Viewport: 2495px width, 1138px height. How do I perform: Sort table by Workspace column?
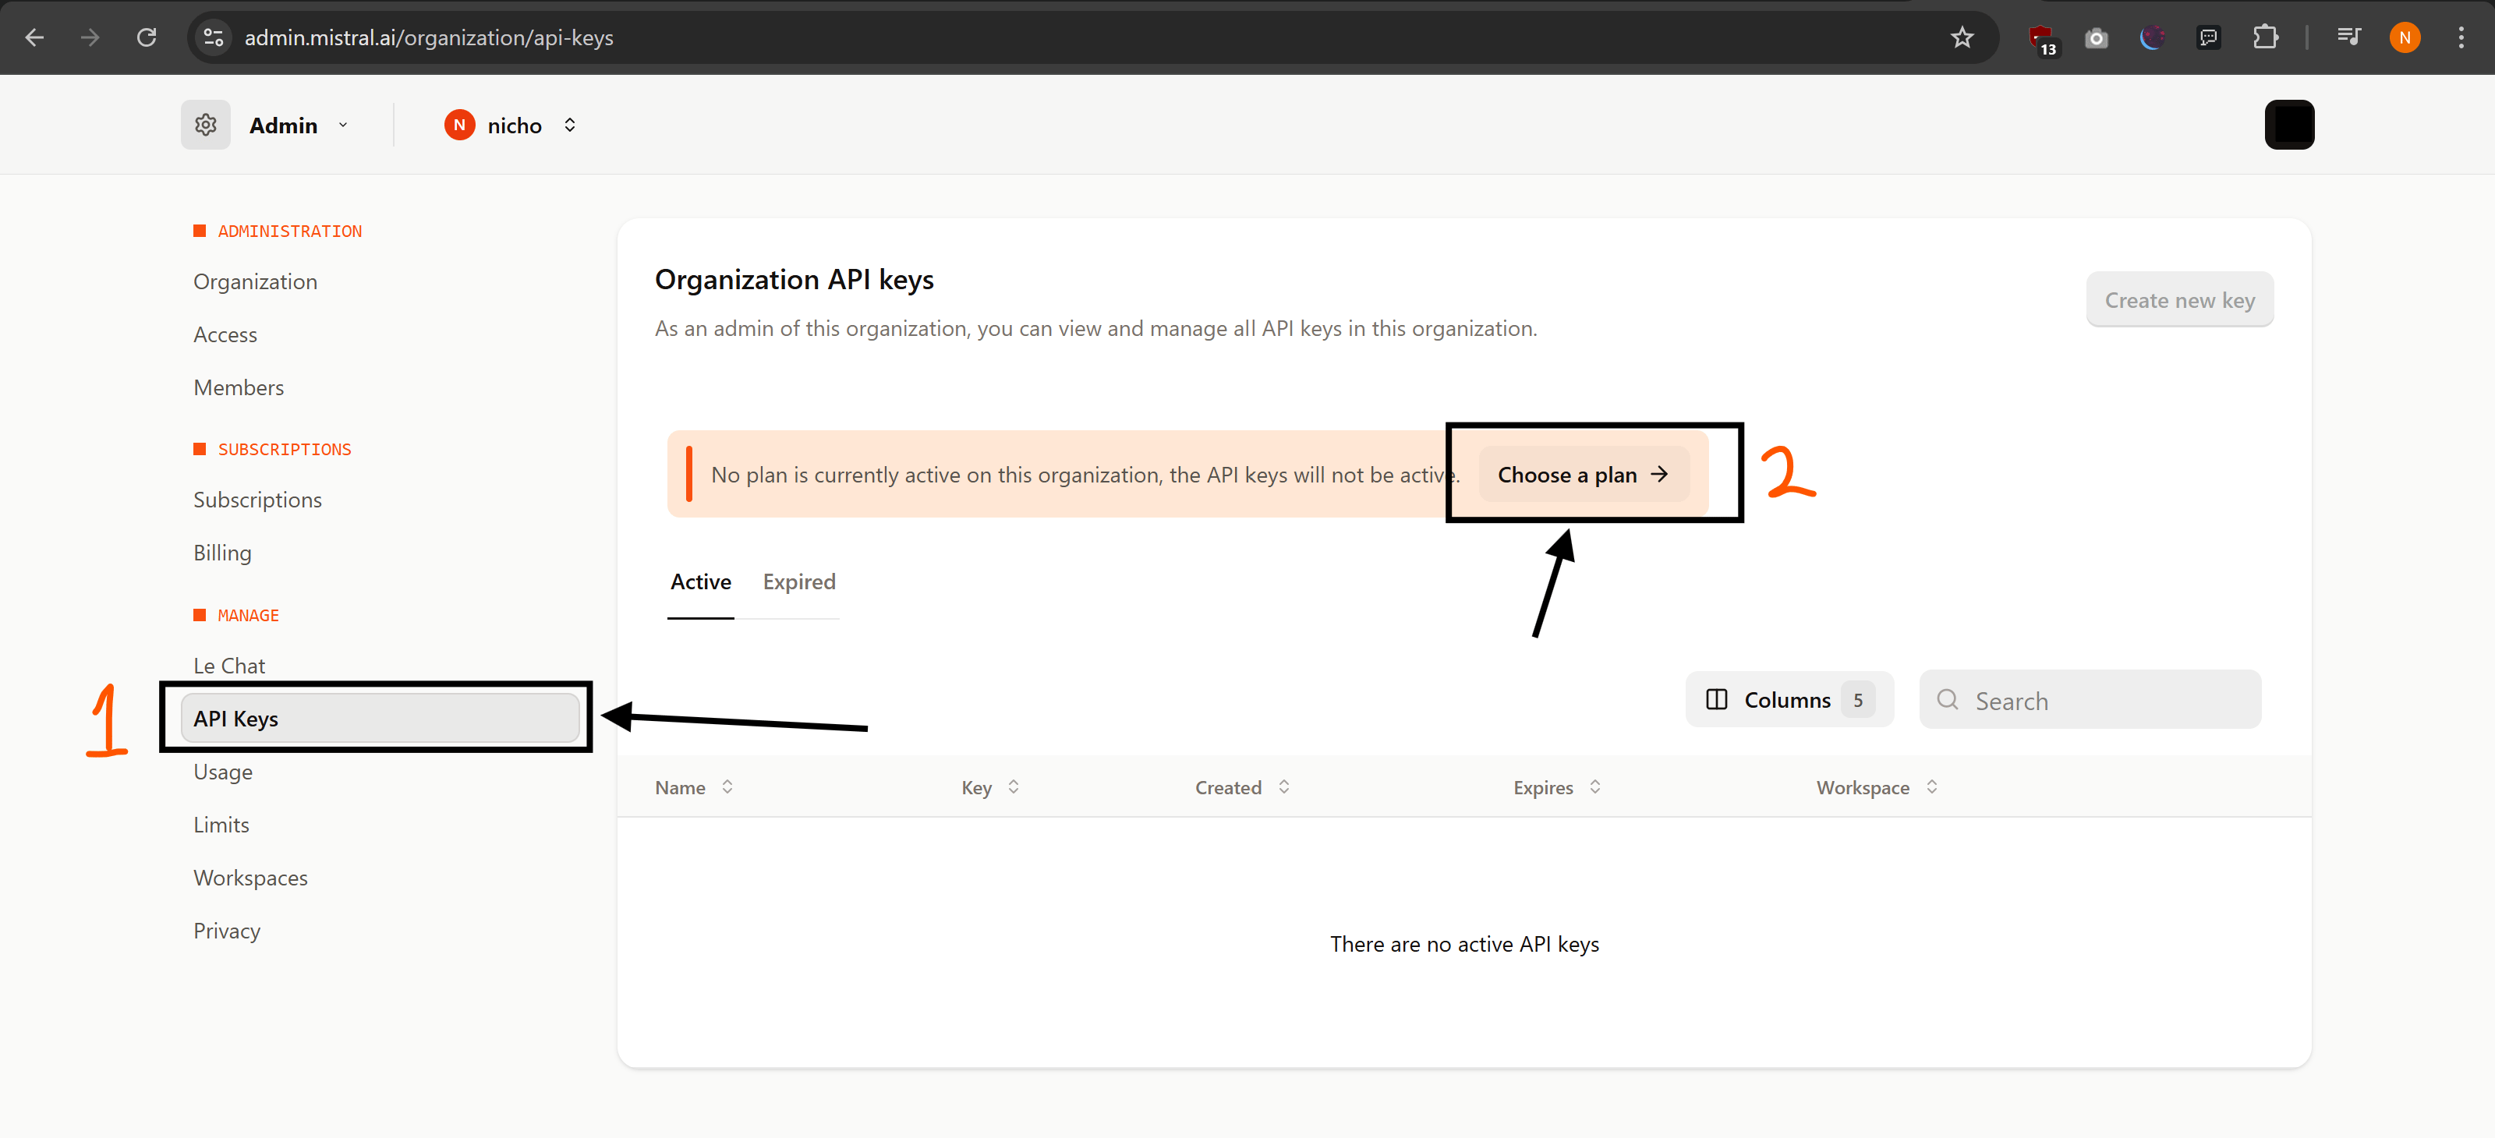click(x=1877, y=787)
